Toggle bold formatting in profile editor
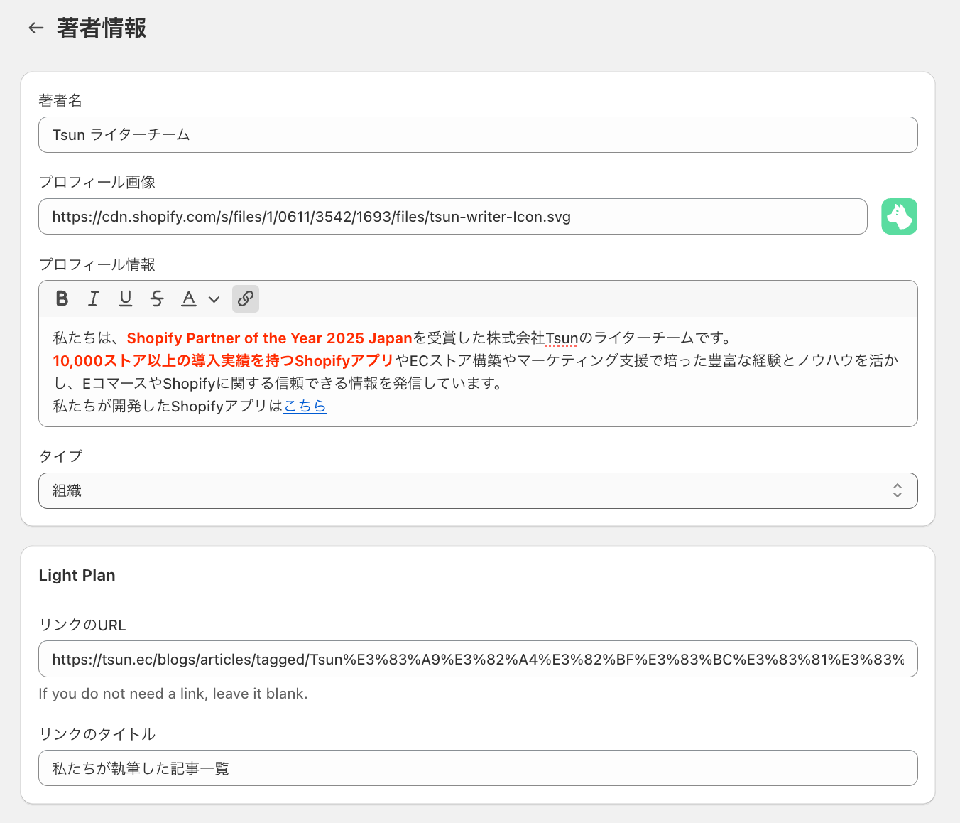Viewport: 960px width, 823px height. tap(62, 298)
